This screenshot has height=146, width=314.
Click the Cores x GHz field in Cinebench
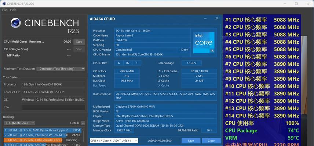[x=53, y=92]
